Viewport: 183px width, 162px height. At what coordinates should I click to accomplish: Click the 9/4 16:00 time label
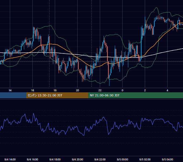33,159
